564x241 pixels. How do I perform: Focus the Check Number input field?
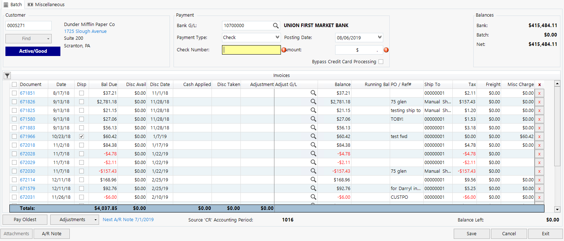pos(251,50)
